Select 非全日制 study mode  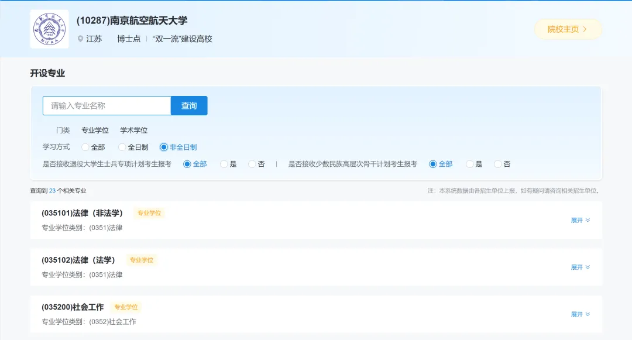178,147
